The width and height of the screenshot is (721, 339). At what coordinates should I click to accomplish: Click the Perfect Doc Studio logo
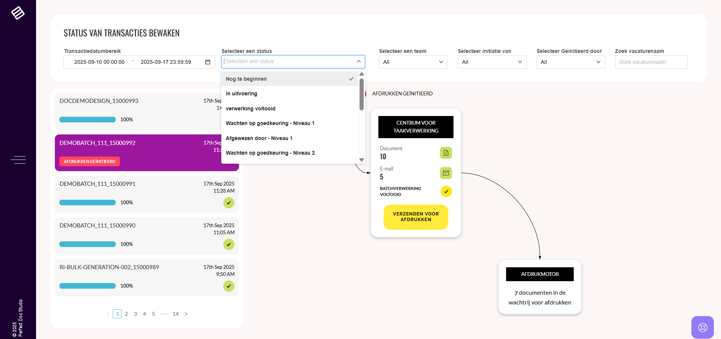[x=18, y=13]
